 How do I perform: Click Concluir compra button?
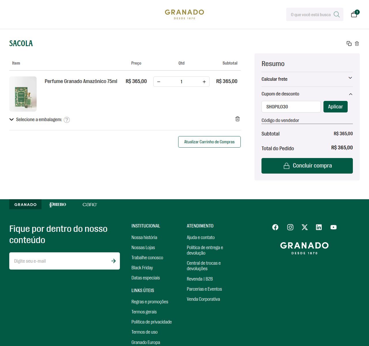pos(307,166)
